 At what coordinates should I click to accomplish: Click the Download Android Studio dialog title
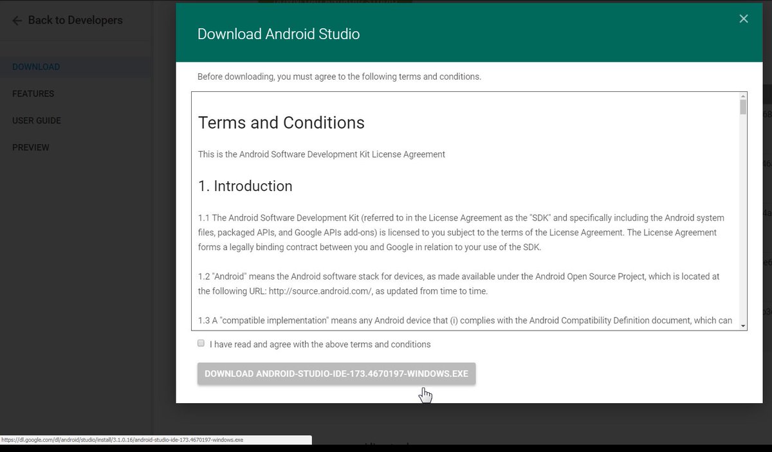(279, 34)
